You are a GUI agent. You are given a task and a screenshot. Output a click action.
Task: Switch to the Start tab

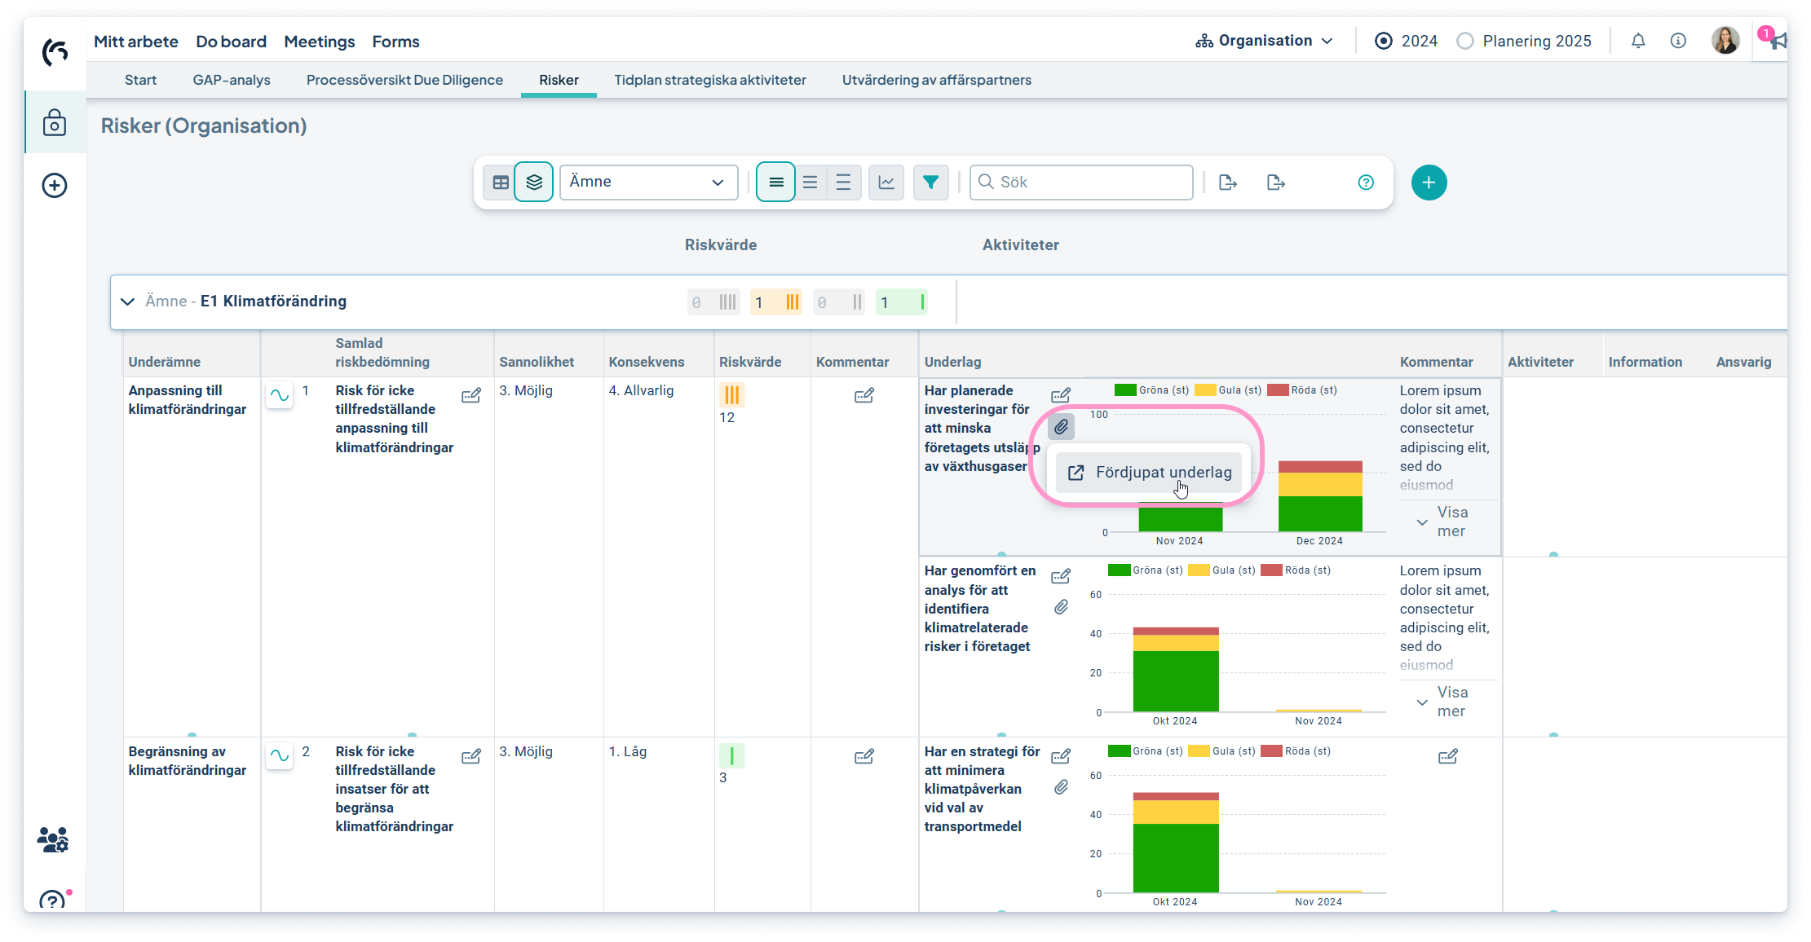tap(140, 80)
